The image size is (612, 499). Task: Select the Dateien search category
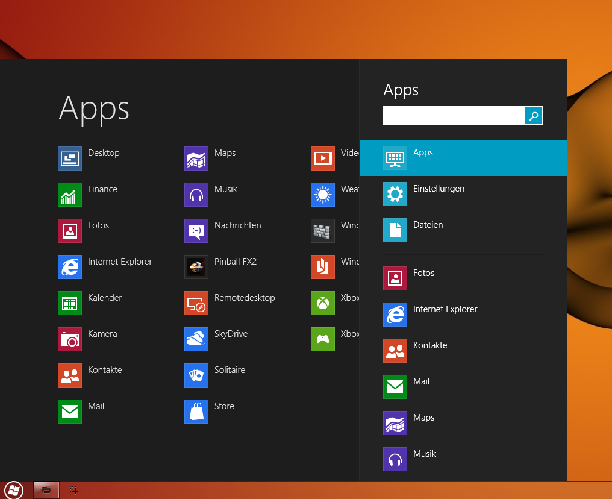(x=463, y=230)
